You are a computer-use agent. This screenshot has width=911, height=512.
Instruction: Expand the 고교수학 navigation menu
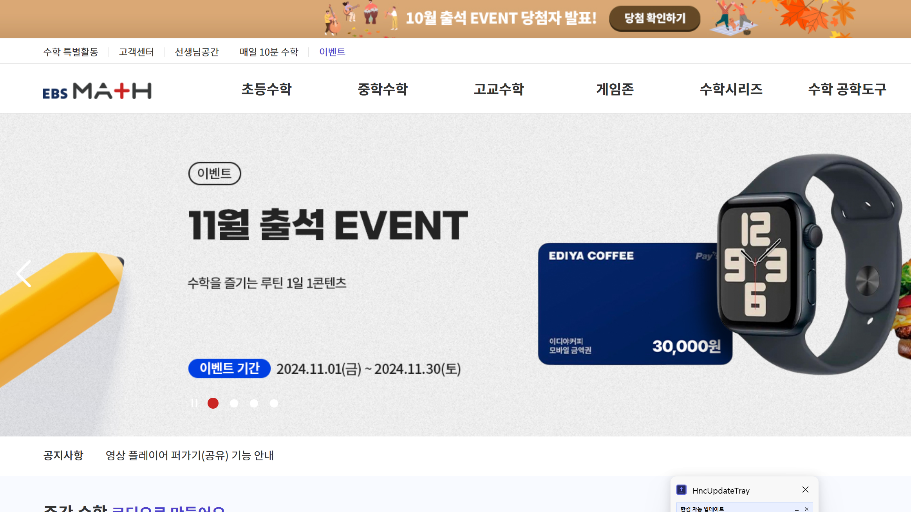499,89
